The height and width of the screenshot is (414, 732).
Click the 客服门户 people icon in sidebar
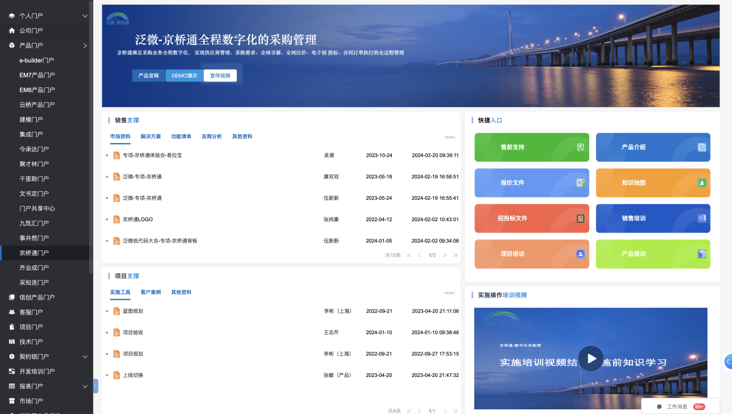tap(12, 312)
